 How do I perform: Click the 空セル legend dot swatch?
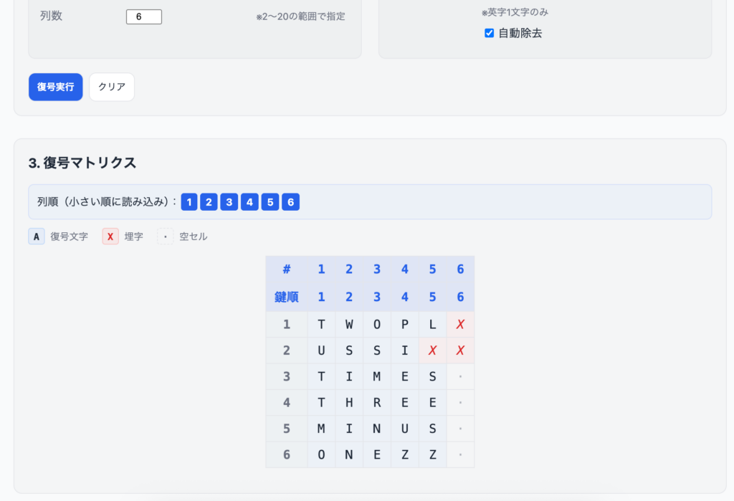pos(166,237)
